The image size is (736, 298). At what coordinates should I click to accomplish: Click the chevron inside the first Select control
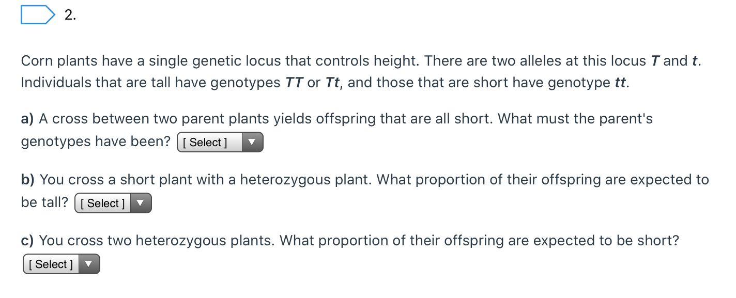tap(253, 142)
